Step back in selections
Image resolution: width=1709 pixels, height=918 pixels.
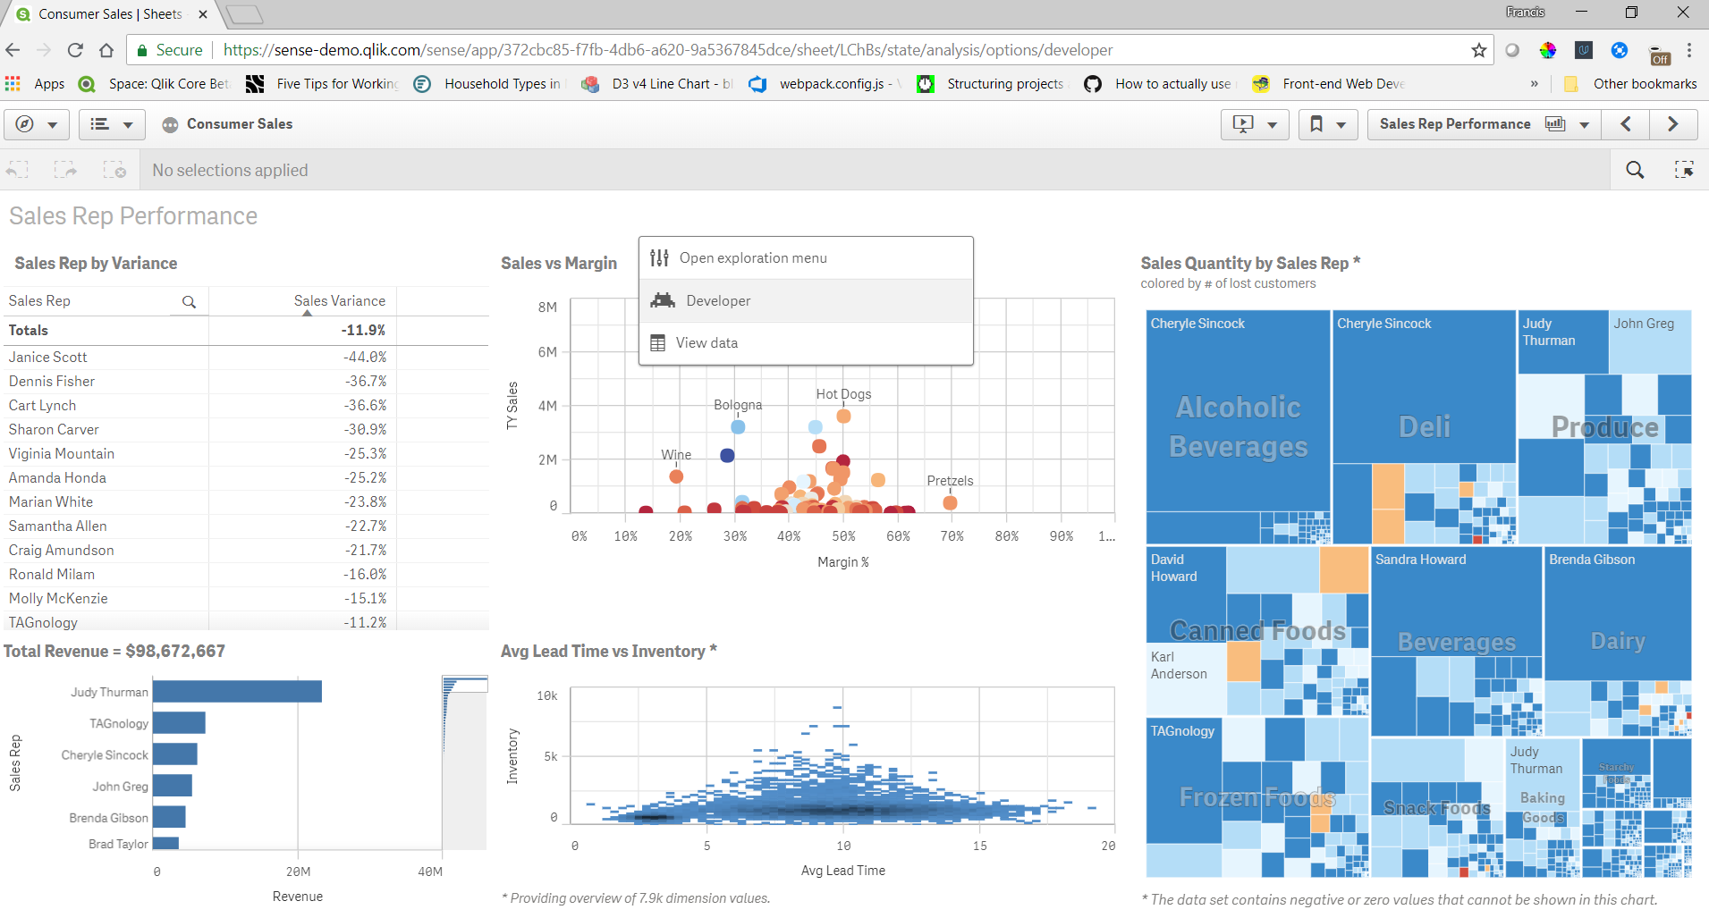[x=18, y=170]
